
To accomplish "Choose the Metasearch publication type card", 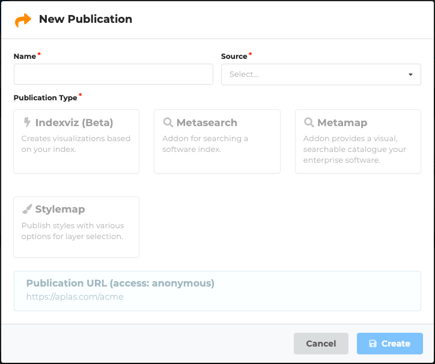I will 217,142.
